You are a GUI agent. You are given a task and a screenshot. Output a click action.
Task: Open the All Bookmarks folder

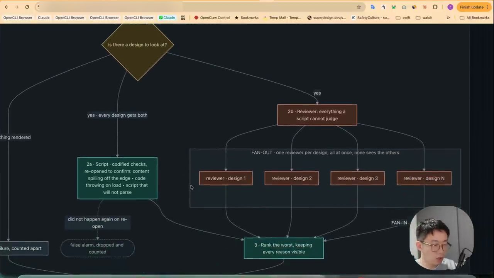point(474,18)
